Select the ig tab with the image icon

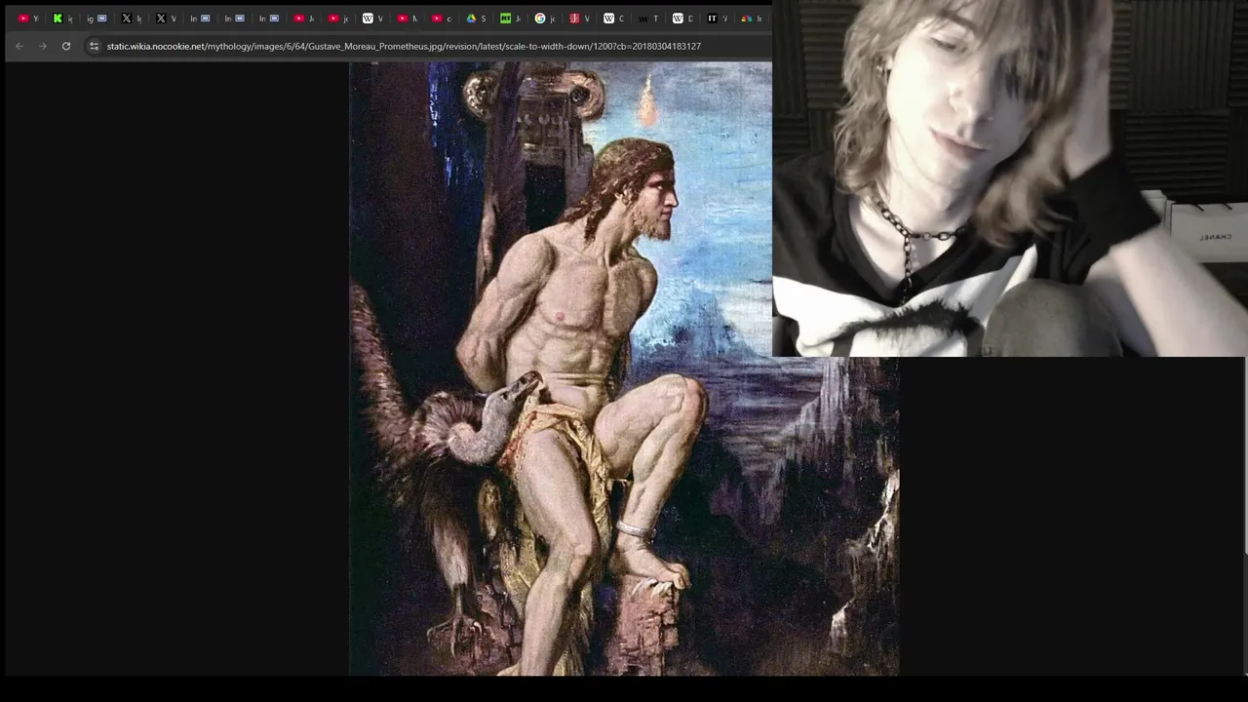[97, 19]
